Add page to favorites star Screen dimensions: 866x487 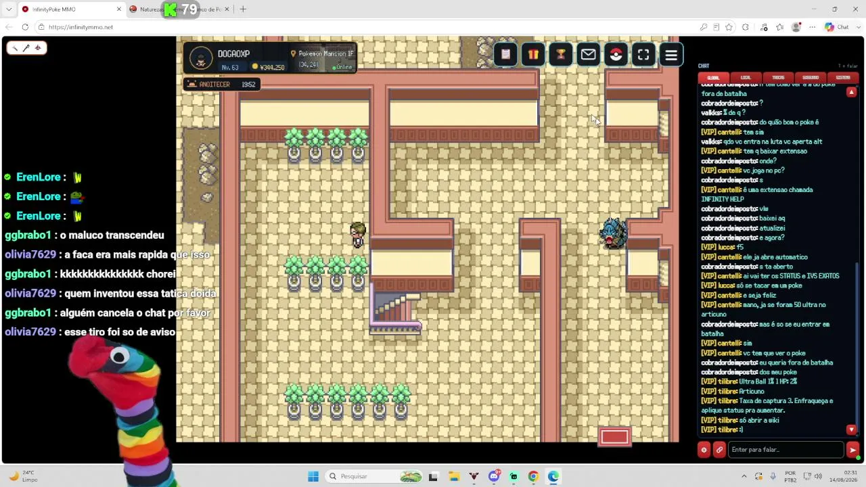point(729,27)
